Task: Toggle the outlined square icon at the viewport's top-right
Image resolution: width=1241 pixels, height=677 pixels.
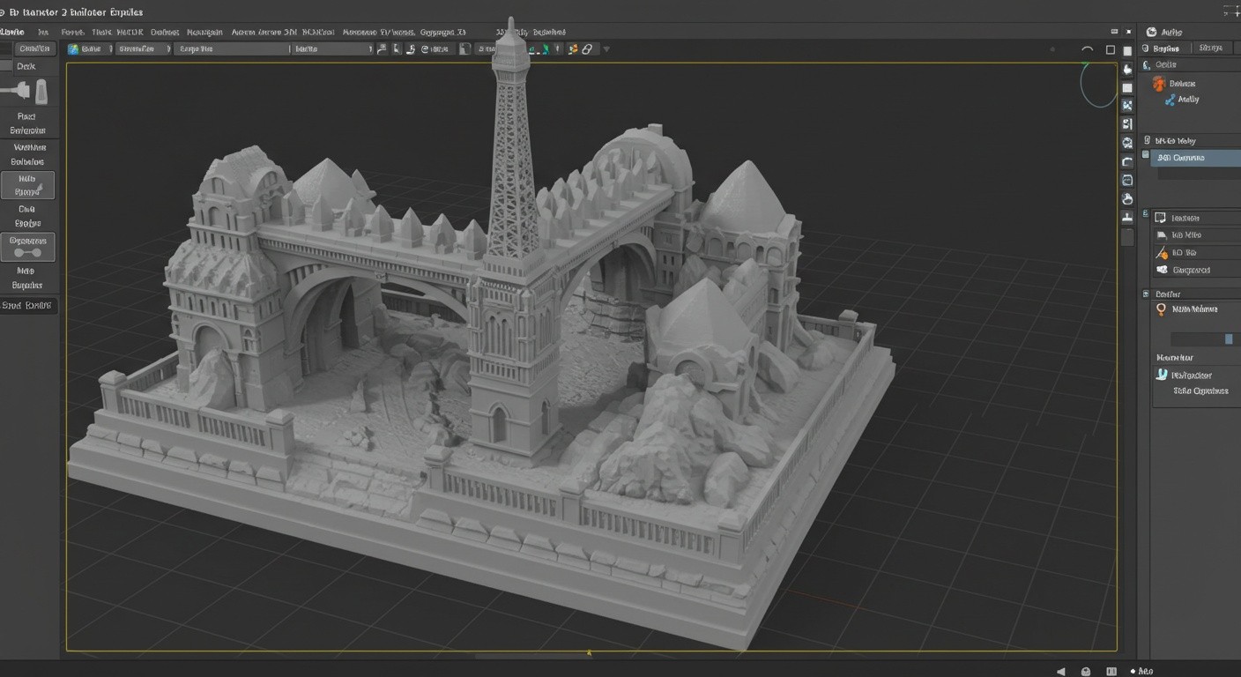Action: click(1111, 50)
